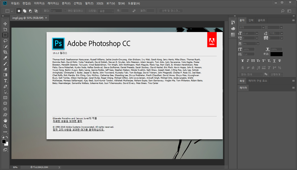Click the search magnifier in options bar
This screenshot has height=170, width=297.
coord(283,11)
